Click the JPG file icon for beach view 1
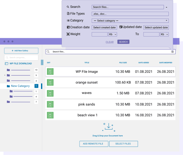The height and width of the screenshot is (155, 183). (50, 115)
